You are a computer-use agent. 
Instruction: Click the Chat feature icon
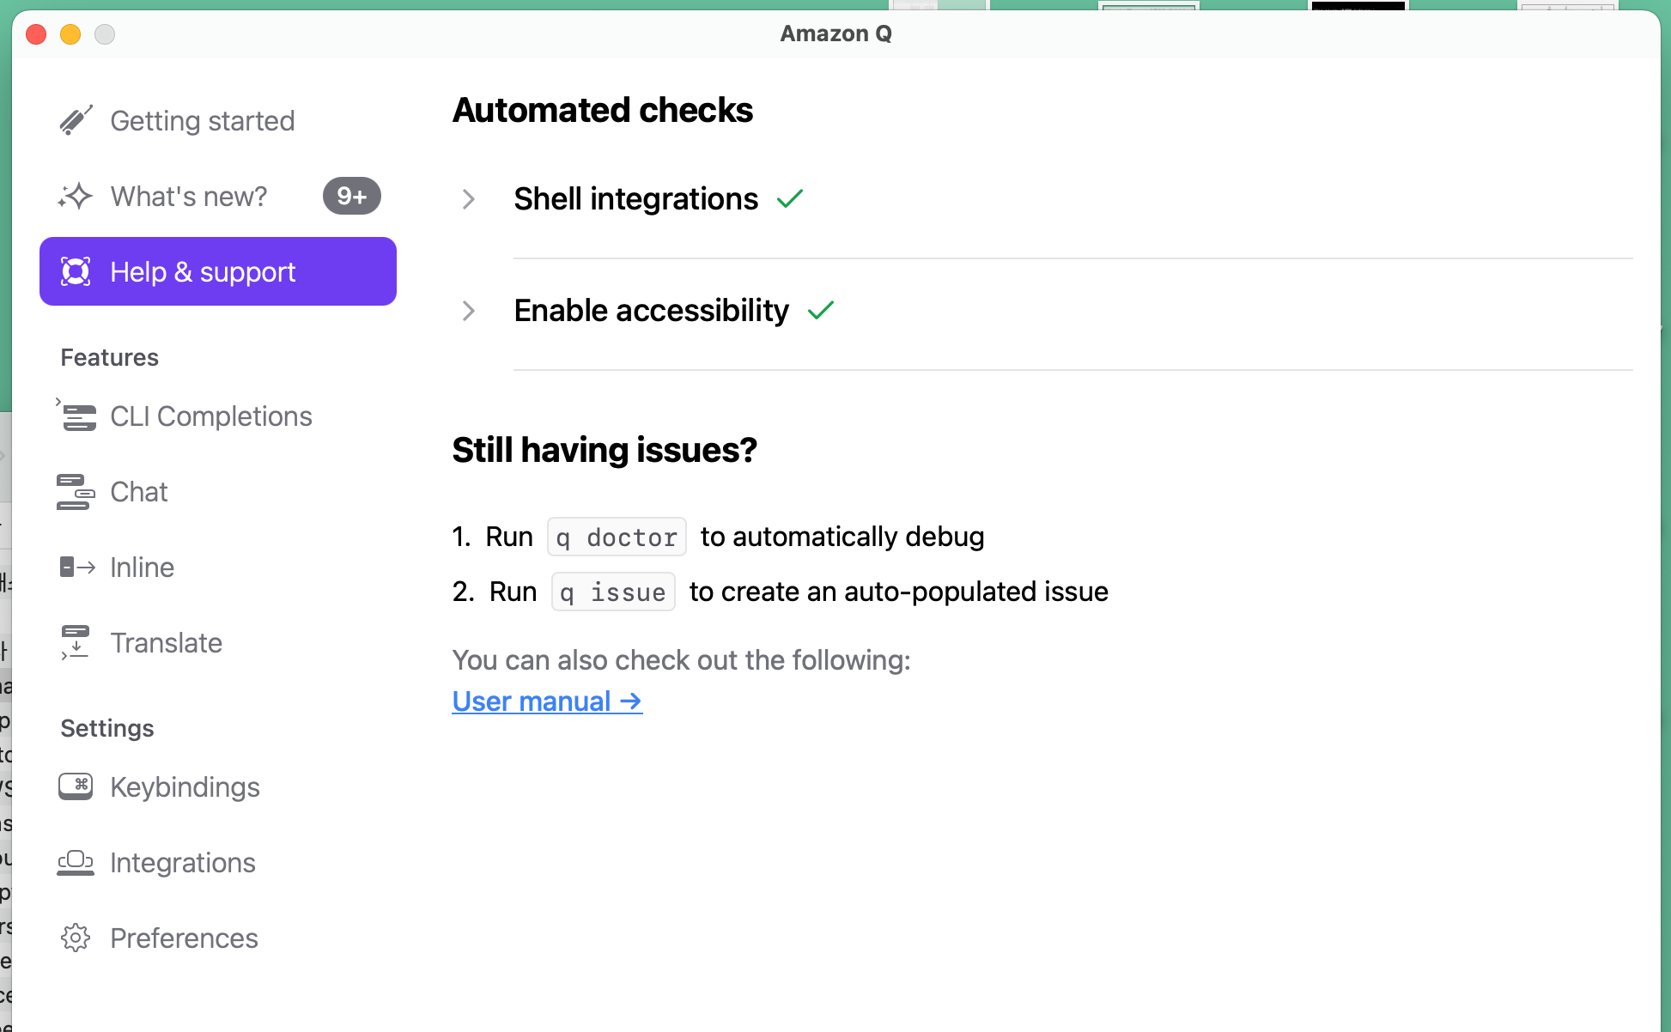[x=76, y=492]
